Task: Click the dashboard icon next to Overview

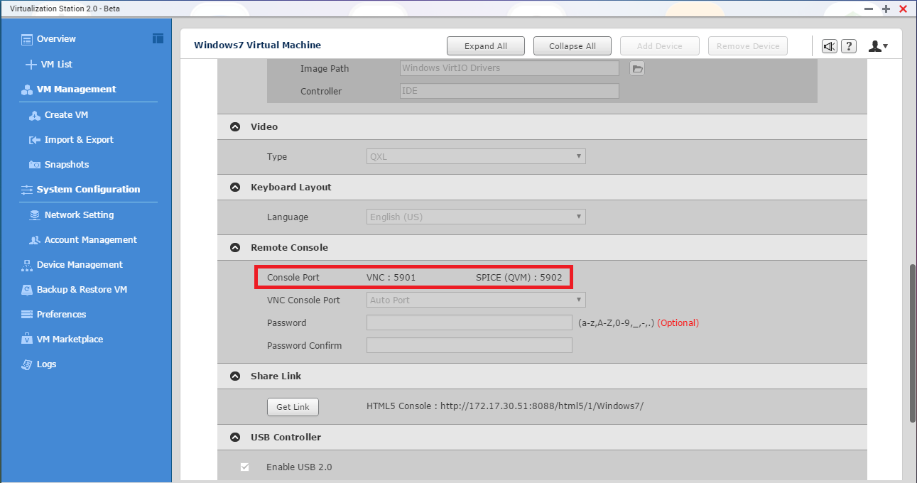Action: [158, 38]
